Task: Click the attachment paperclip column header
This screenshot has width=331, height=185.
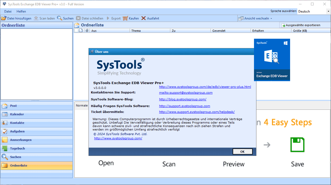Action: point(87,31)
